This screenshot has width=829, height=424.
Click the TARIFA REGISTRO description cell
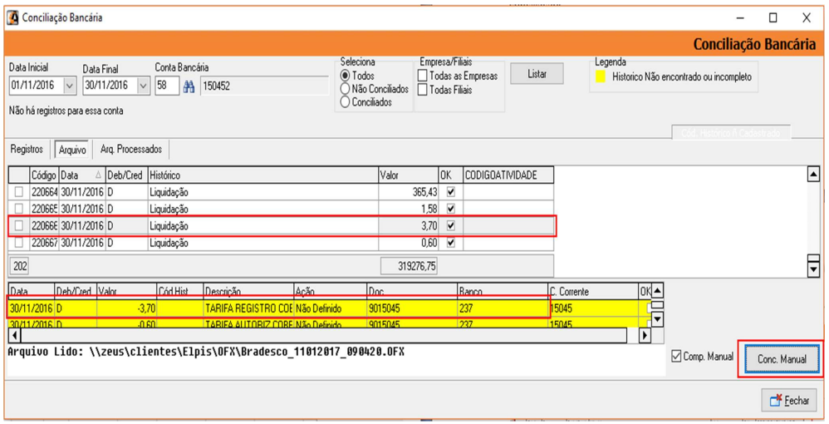248,308
